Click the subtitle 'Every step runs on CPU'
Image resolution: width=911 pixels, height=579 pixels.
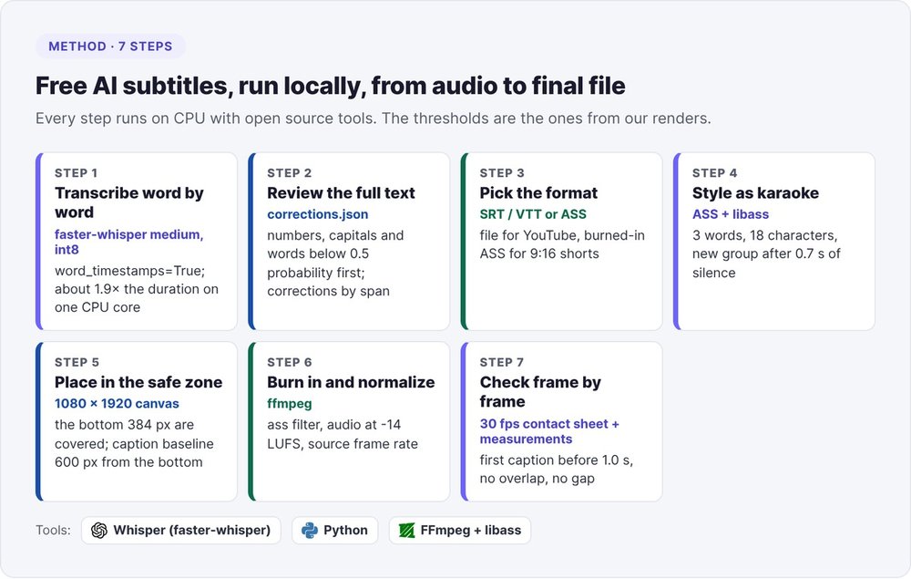[x=373, y=119]
